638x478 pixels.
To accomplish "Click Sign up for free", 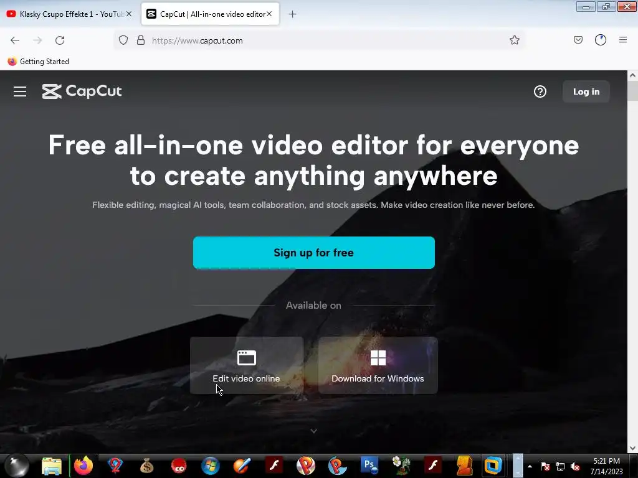I will click(x=314, y=253).
